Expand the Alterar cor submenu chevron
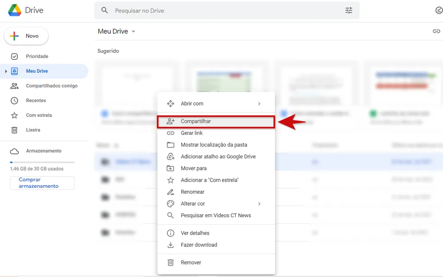443x277 pixels. coord(260,203)
